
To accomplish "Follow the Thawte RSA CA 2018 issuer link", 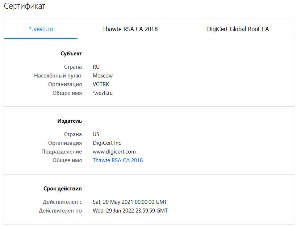I will click(x=118, y=160).
